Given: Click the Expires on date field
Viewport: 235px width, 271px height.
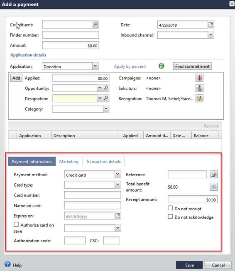Looking at the screenshot, I should point(90,216).
